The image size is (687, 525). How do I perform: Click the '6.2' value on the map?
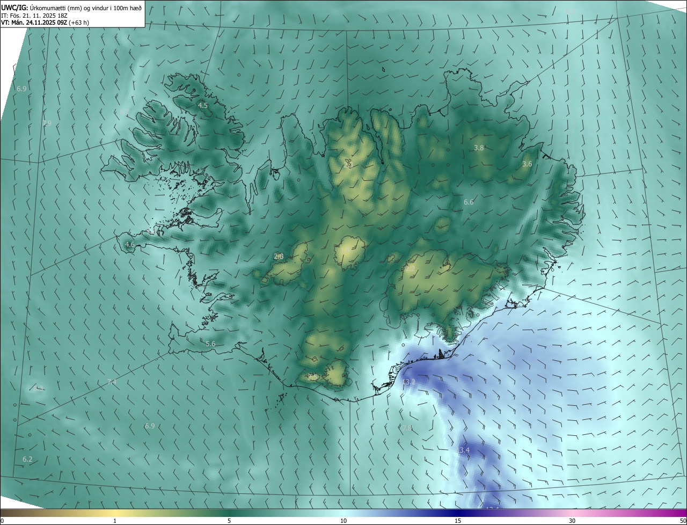[x=27, y=460]
